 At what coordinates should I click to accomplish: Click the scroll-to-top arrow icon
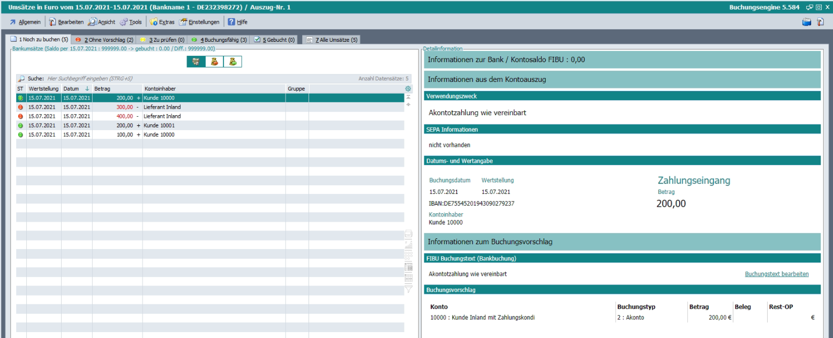click(x=408, y=97)
